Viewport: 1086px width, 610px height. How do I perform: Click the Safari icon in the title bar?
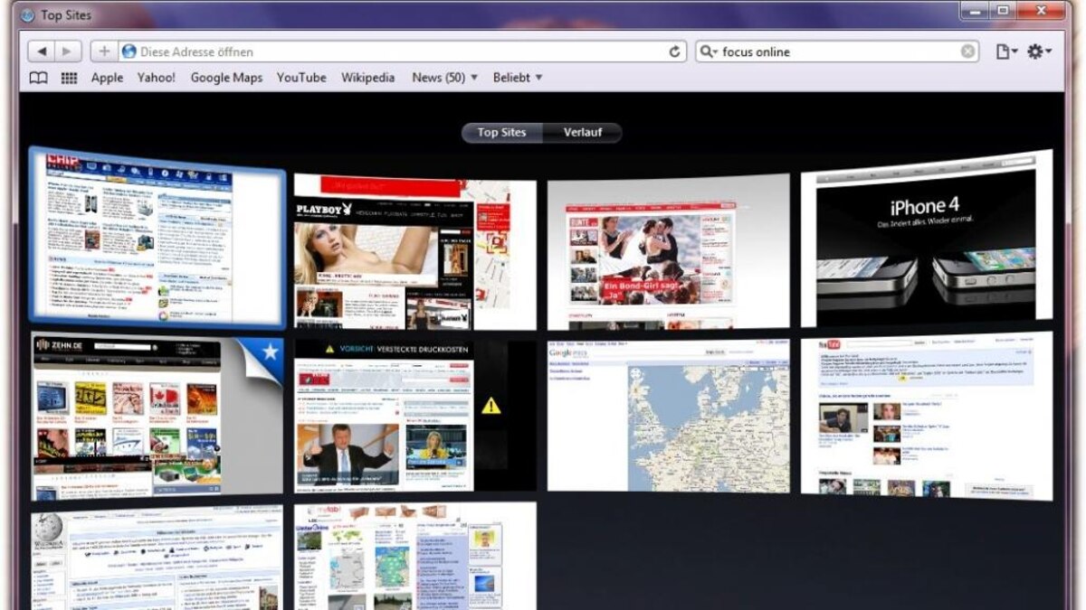[x=27, y=15]
